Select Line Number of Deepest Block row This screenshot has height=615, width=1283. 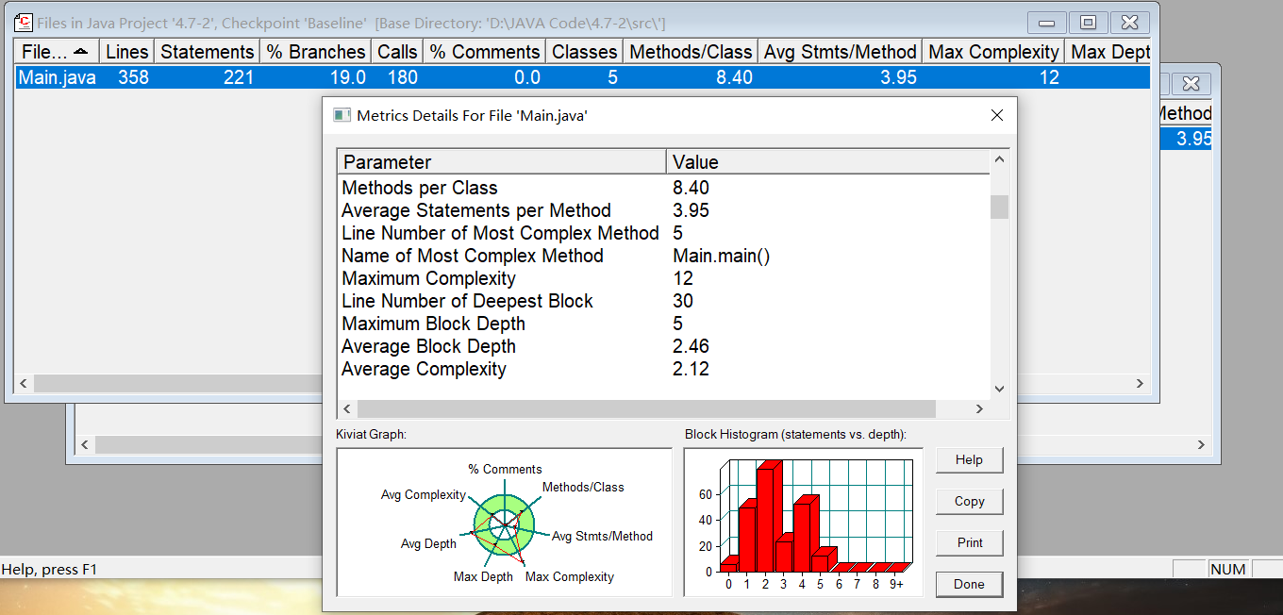pos(664,301)
